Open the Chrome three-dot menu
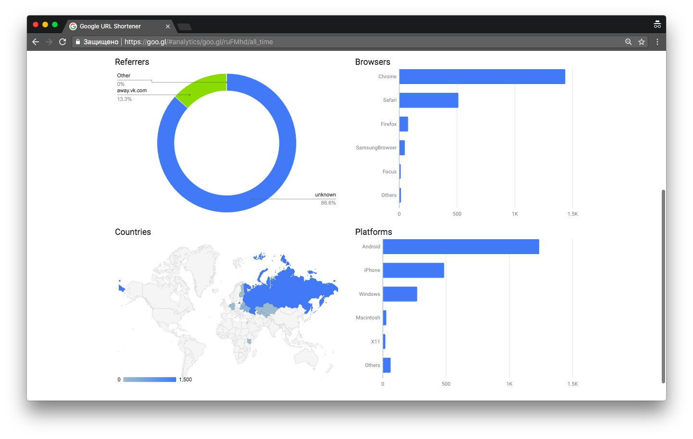The image size is (693, 439). (x=657, y=42)
